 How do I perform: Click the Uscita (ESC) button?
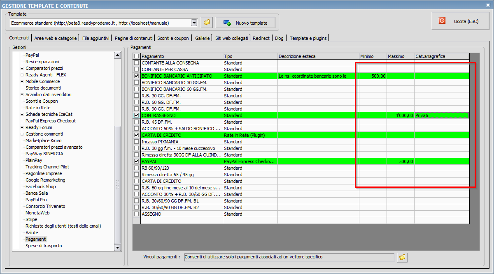tap(460, 21)
